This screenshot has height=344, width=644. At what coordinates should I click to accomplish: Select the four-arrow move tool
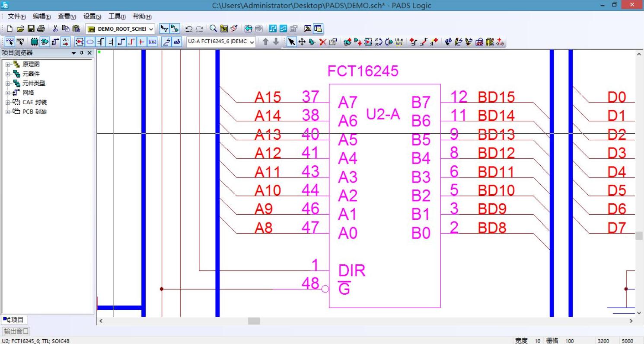(x=302, y=42)
